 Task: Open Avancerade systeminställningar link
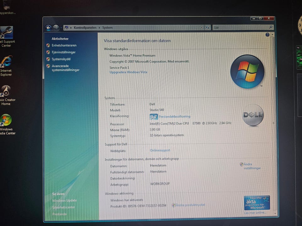[x=65, y=68]
